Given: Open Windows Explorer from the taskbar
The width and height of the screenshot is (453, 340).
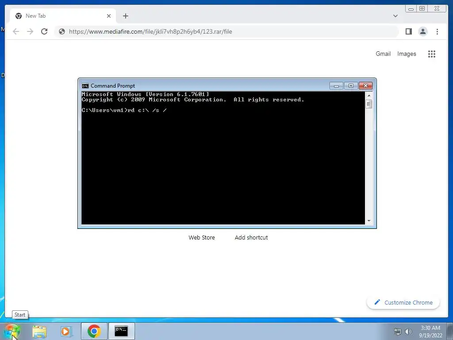Looking at the screenshot, I should pyautogui.click(x=39, y=331).
